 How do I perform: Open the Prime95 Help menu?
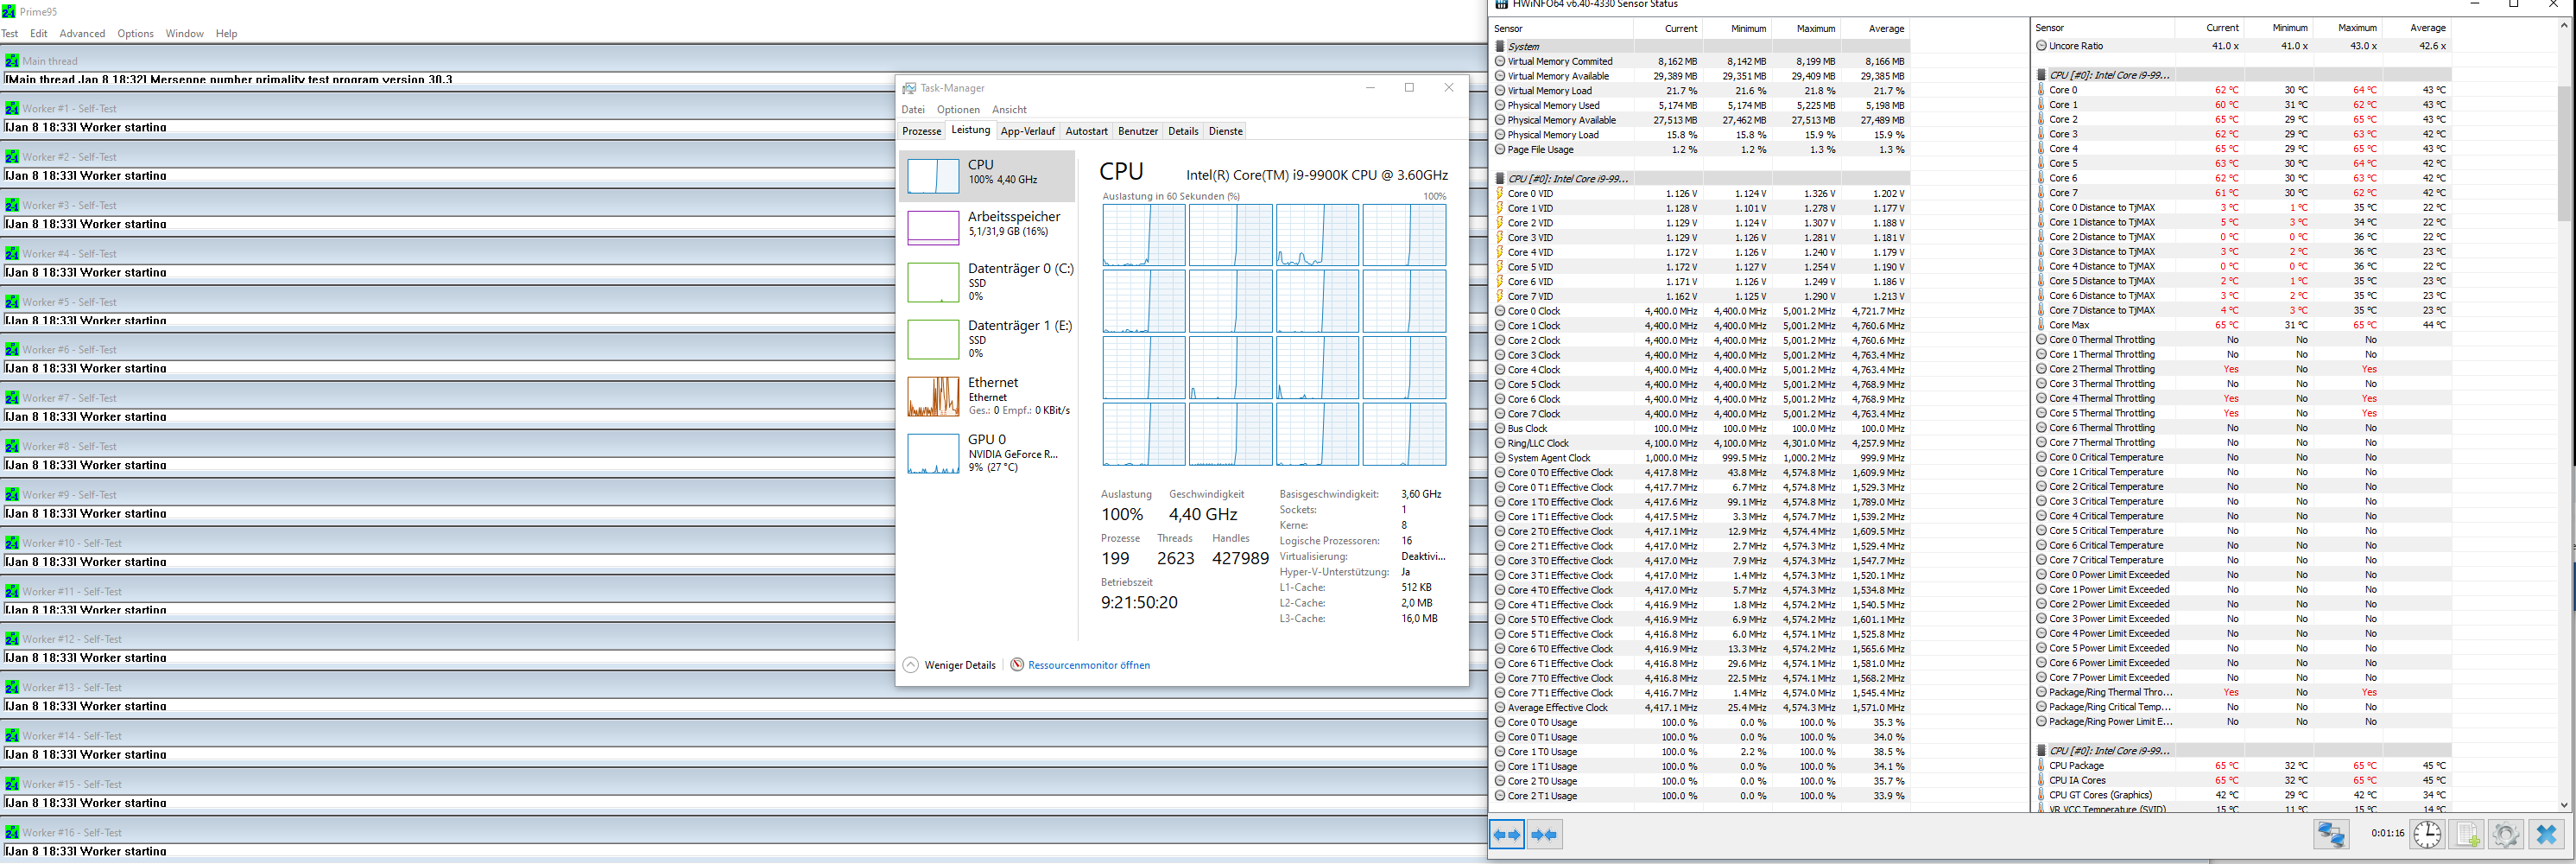click(x=227, y=34)
